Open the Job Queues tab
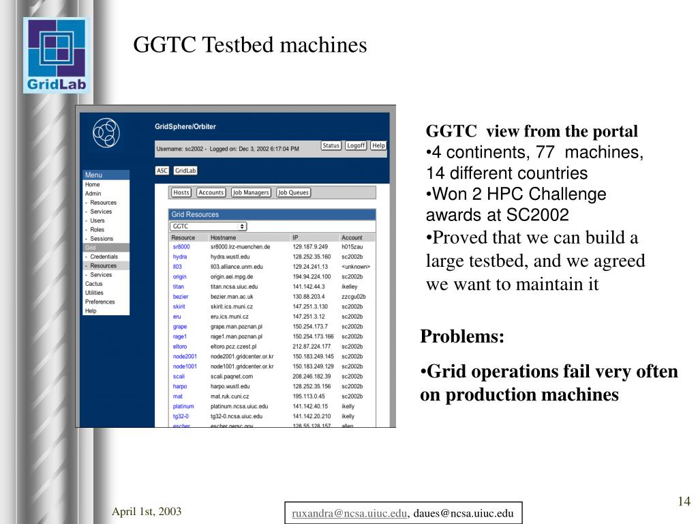 (x=293, y=192)
